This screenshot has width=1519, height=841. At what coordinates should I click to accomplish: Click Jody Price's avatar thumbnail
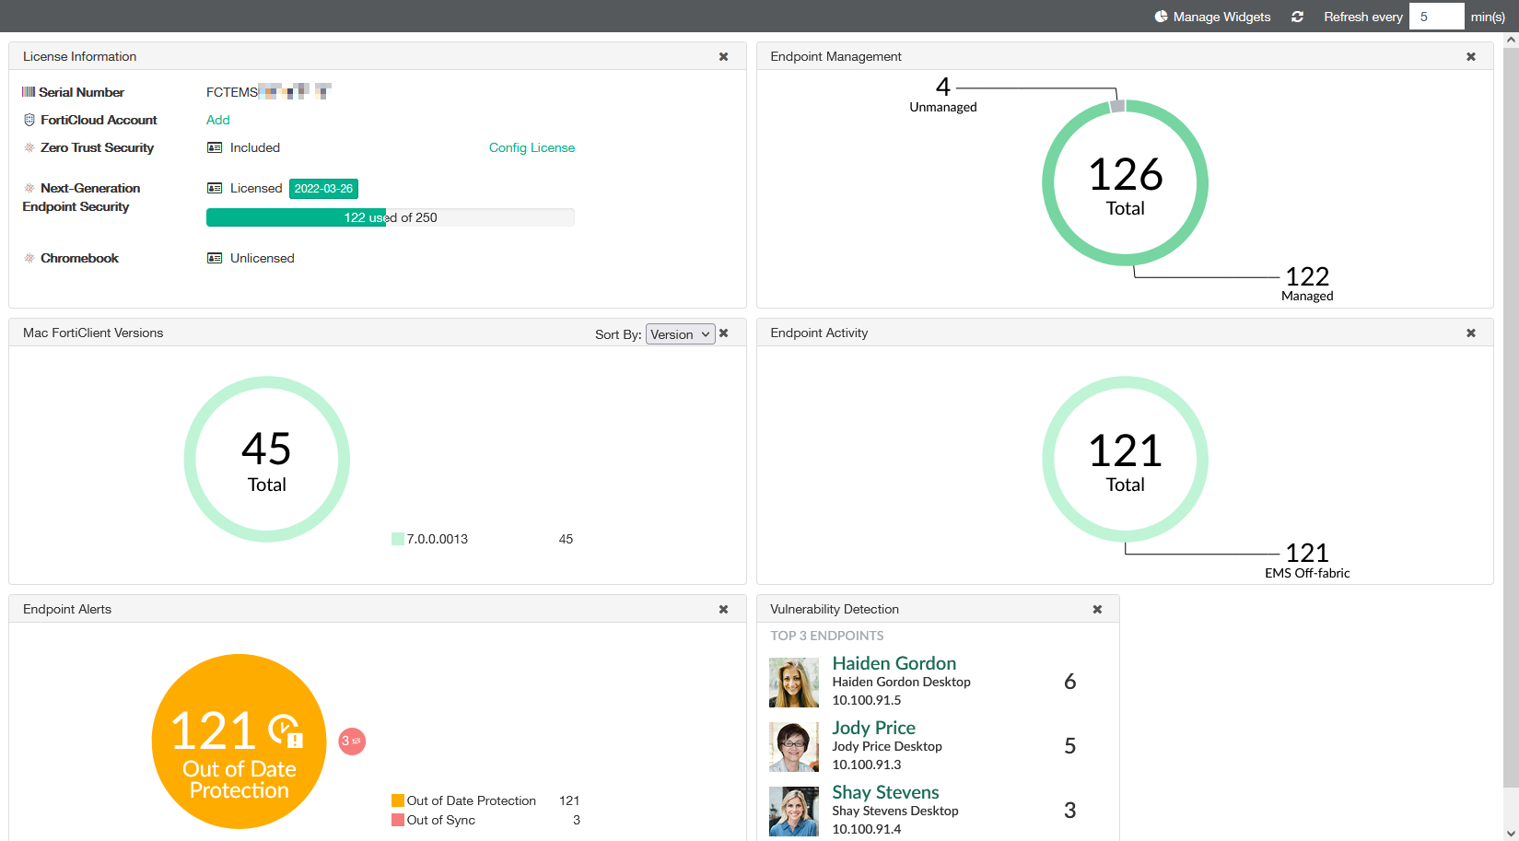point(793,746)
